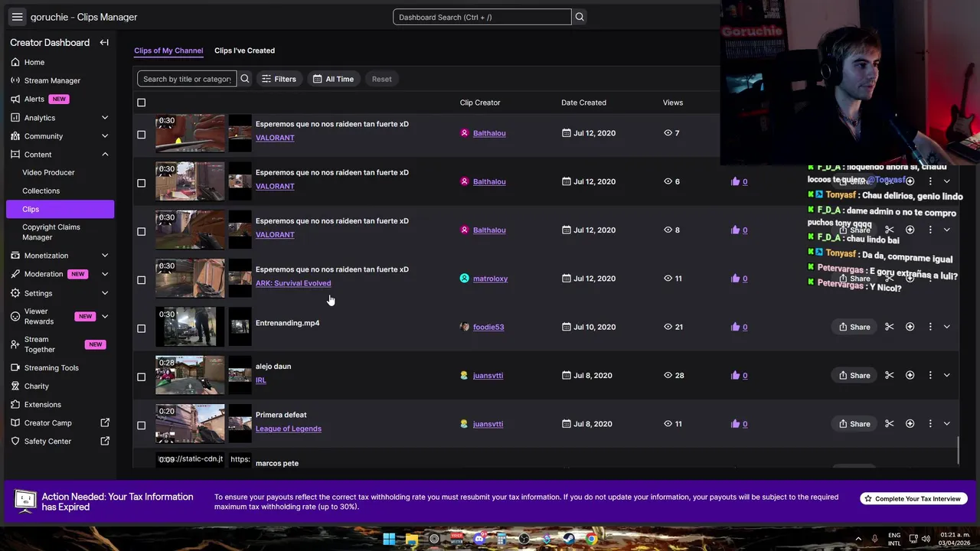The image size is (980, 551).
Task: Click the scissors icon on Primera defeat row
Action: [890, 424]
